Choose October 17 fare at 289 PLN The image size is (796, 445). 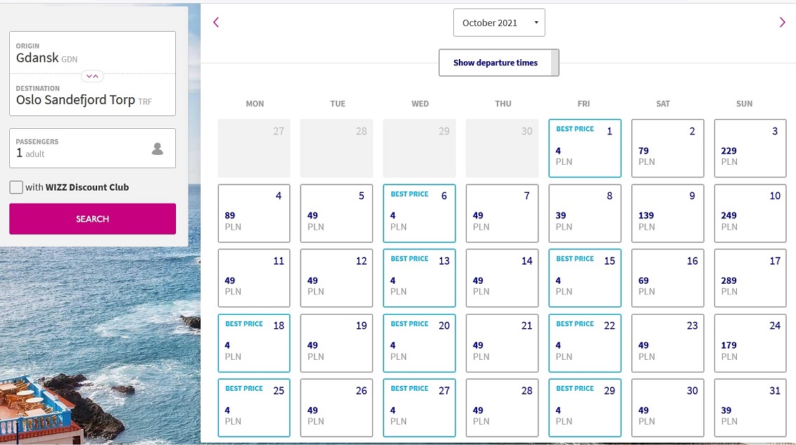pyautogui.click(x=750, y=278)
